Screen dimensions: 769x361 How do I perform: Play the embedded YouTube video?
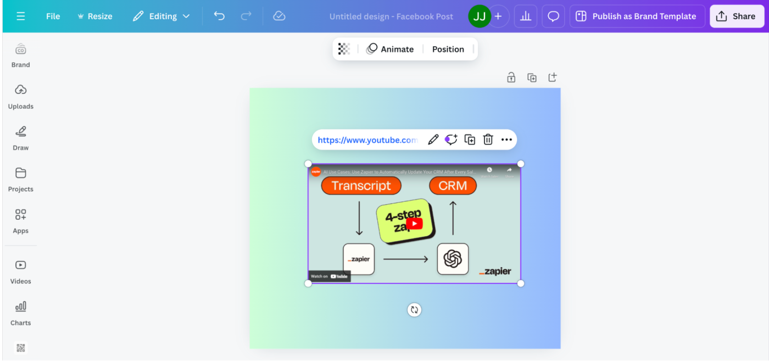[415, 224]
